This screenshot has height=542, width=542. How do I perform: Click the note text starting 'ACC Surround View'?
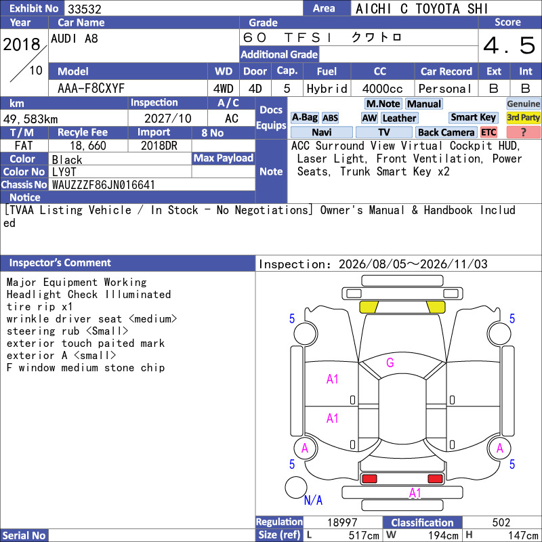406,159
